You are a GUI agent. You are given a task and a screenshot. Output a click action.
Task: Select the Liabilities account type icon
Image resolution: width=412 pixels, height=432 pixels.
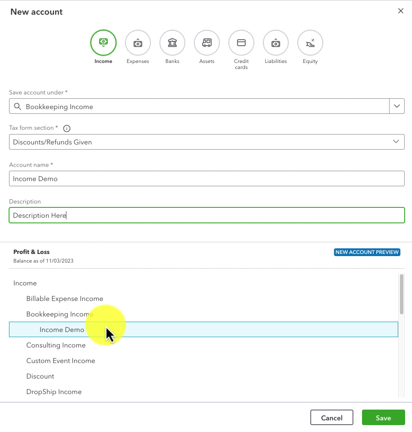point(276,43)
